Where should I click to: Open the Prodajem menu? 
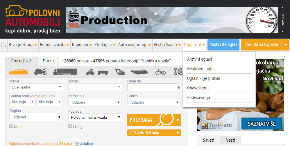105,45
